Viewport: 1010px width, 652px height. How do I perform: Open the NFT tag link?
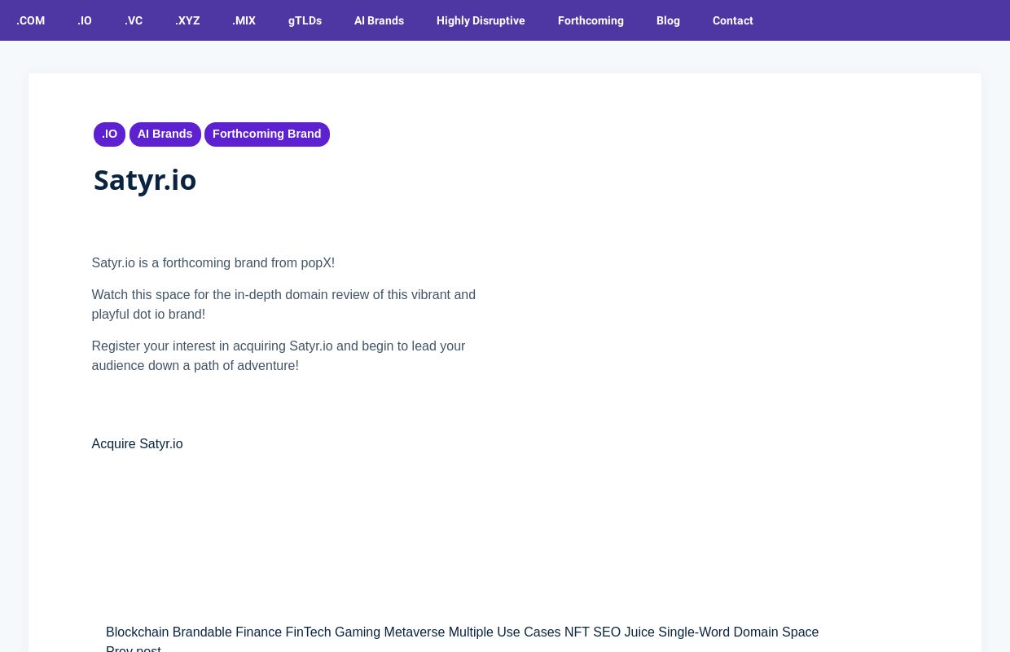577,632
